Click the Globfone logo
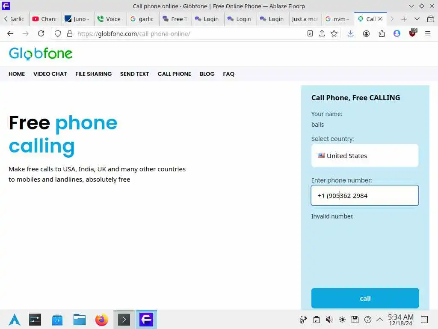Viewport: 438px width, 329px height. [41, 54]
